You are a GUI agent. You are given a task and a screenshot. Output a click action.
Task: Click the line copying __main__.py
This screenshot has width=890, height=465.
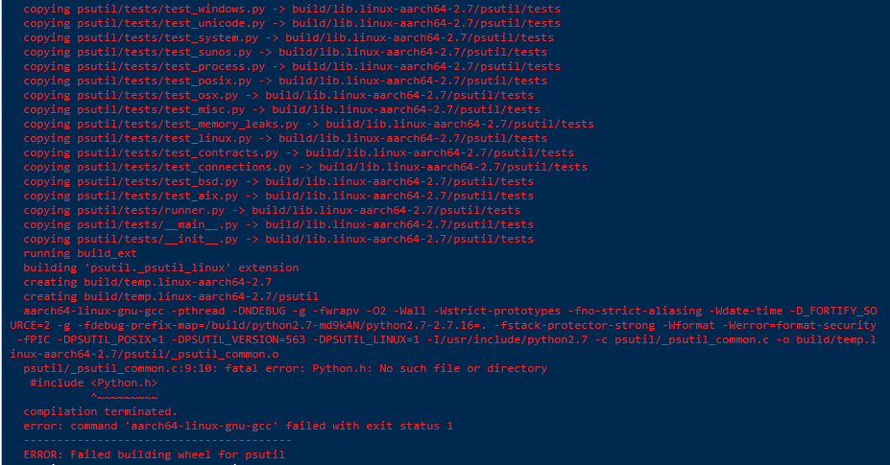278,224
